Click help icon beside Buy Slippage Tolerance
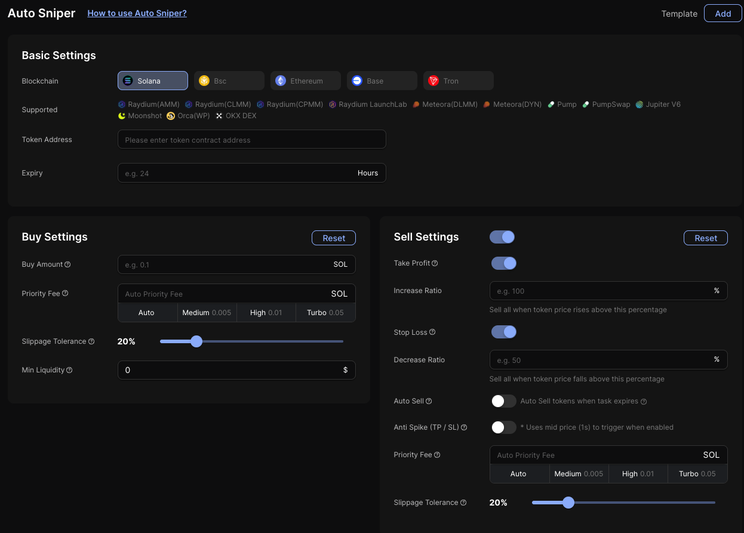Image resolution: width=744 pixels, height=533 pixels. tap(91, 341)
